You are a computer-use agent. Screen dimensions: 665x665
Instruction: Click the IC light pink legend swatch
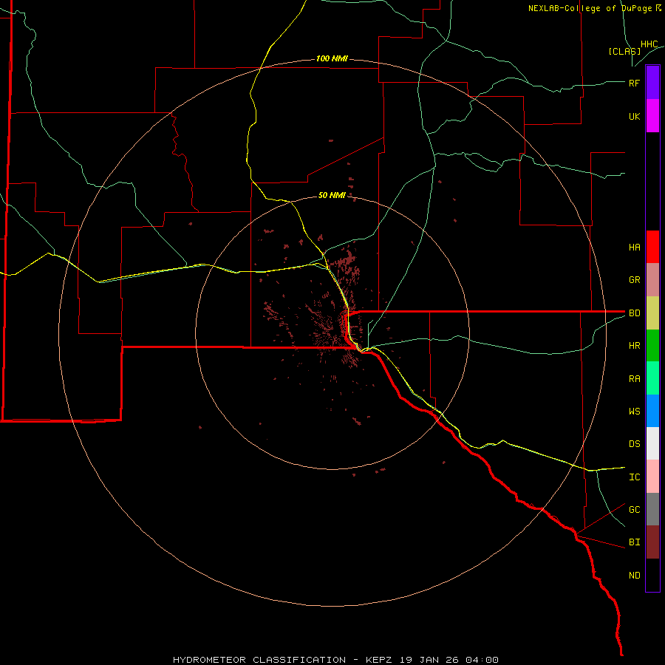pyautogui.click(x=652, y=477)
